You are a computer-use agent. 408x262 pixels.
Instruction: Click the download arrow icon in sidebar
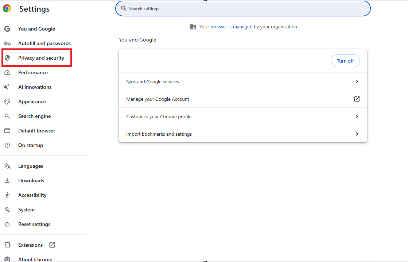pyautogui.click(x=7, y=180)
